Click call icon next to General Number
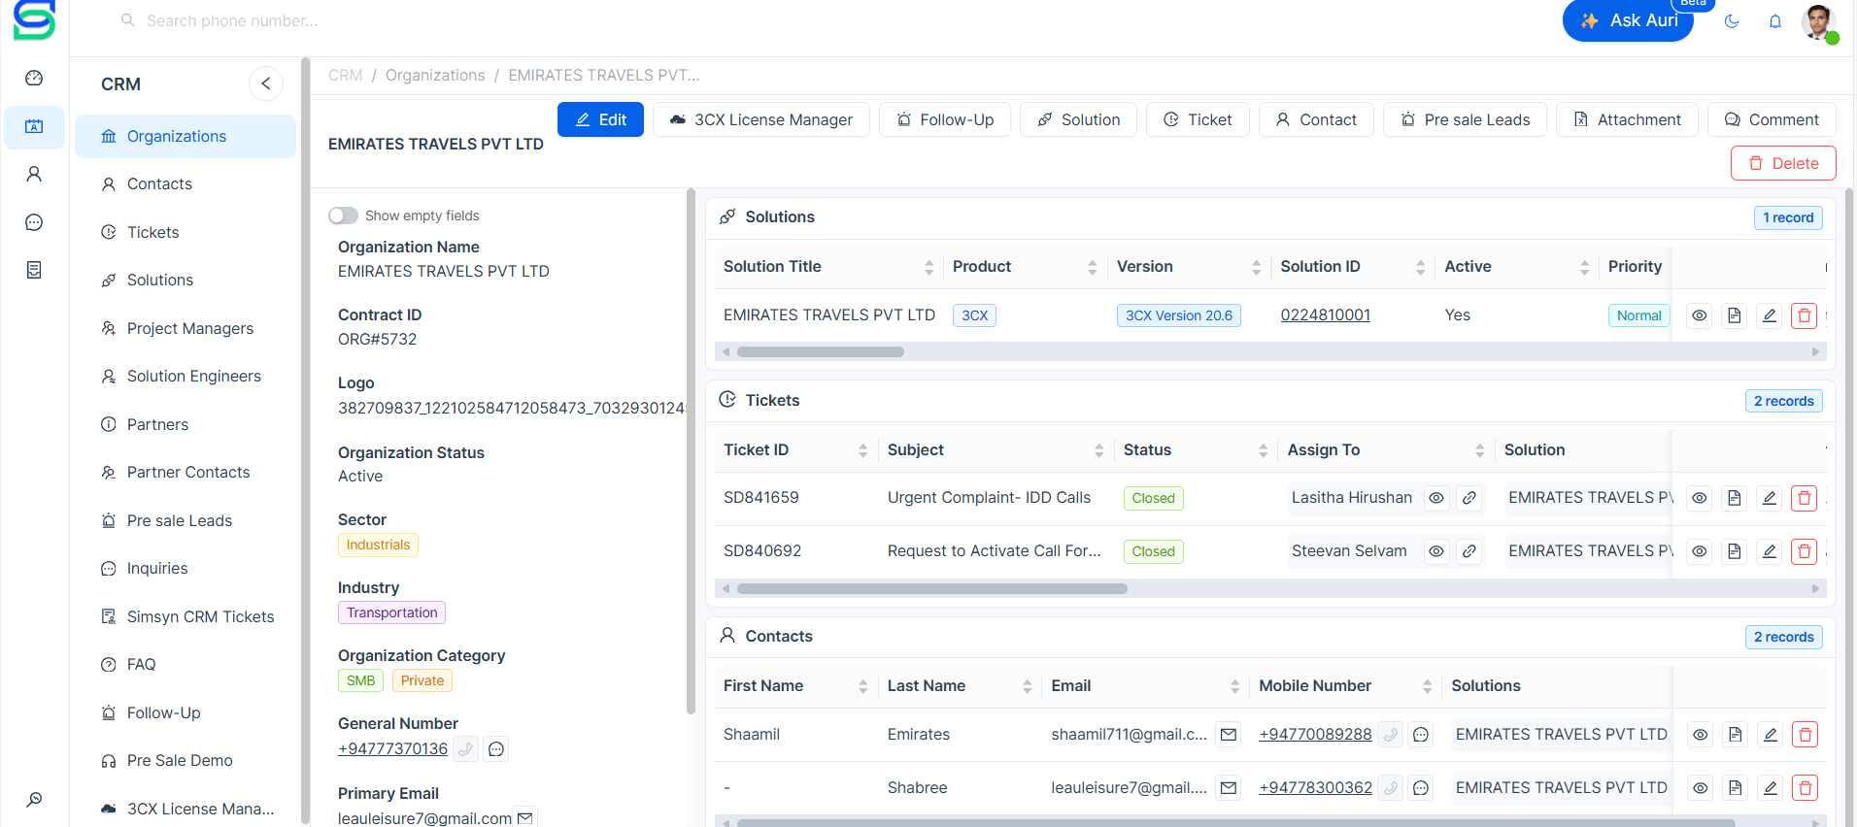The width and height of the screenshot is (1857, 827). [x=465, y=749]
